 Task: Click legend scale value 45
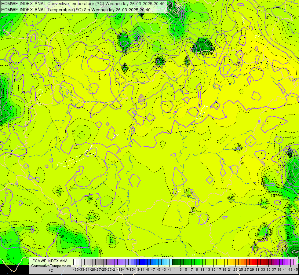[x=296, y=269]
